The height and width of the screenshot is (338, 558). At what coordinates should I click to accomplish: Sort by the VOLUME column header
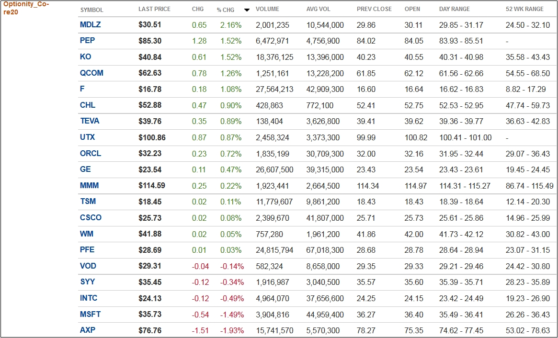(x=267, y=9)
